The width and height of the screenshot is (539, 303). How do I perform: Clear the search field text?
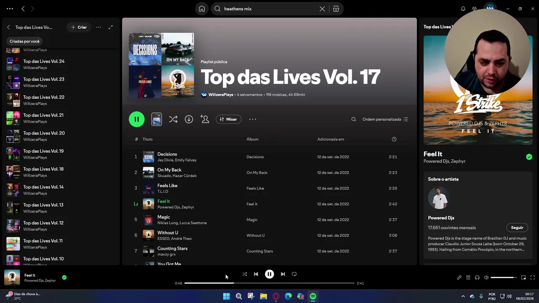coord(322,9)
